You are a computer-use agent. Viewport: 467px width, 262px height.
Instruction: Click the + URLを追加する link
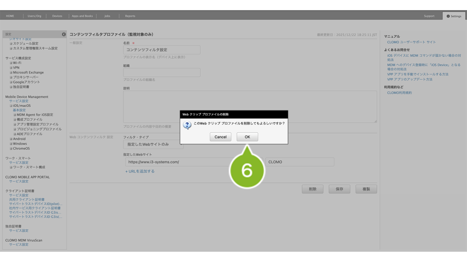pyautogui.click(x=140, y=171)
